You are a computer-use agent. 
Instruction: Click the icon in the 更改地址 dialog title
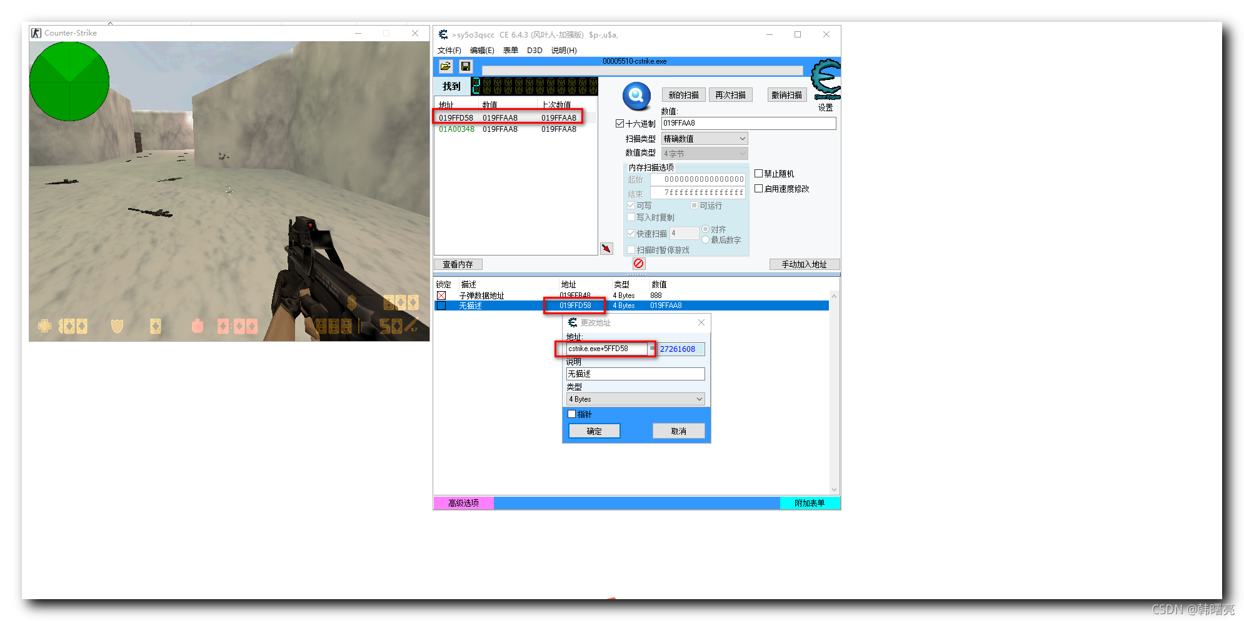click(x=573, y=322)
